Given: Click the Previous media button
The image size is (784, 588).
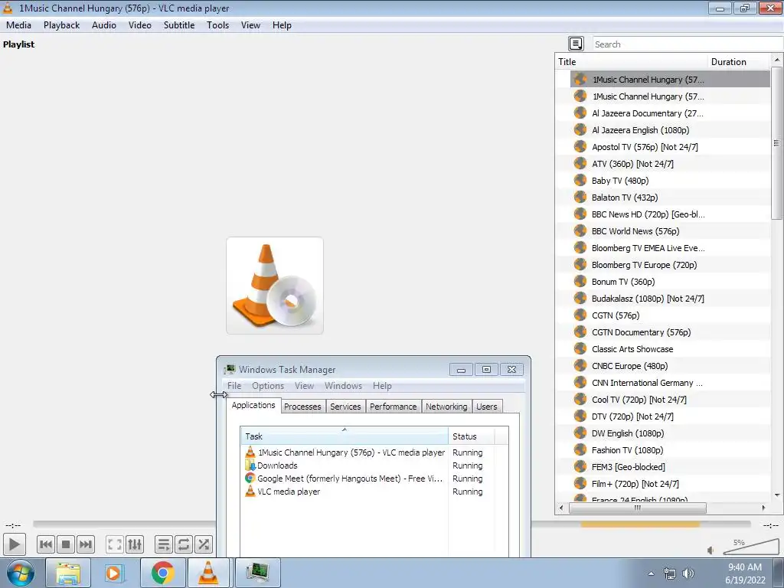Looking at the screenshot, I should coord(45,544).
